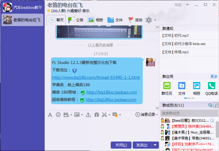Open notification 【文件】炸场.mp3
Image resolution: width=219 pixels, height=151 pixels.
point(190,52)
